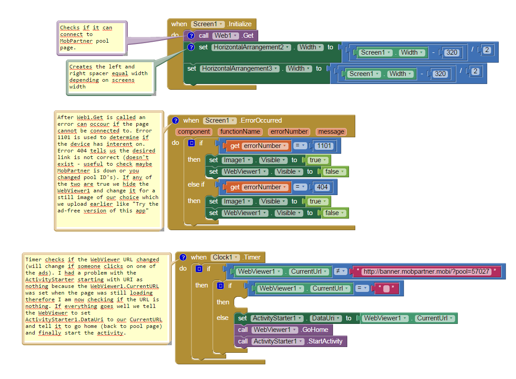The image size is (516, 379).
Task: Toggle comment icon on call Web1.Get block
Action: tap(191, 36)
